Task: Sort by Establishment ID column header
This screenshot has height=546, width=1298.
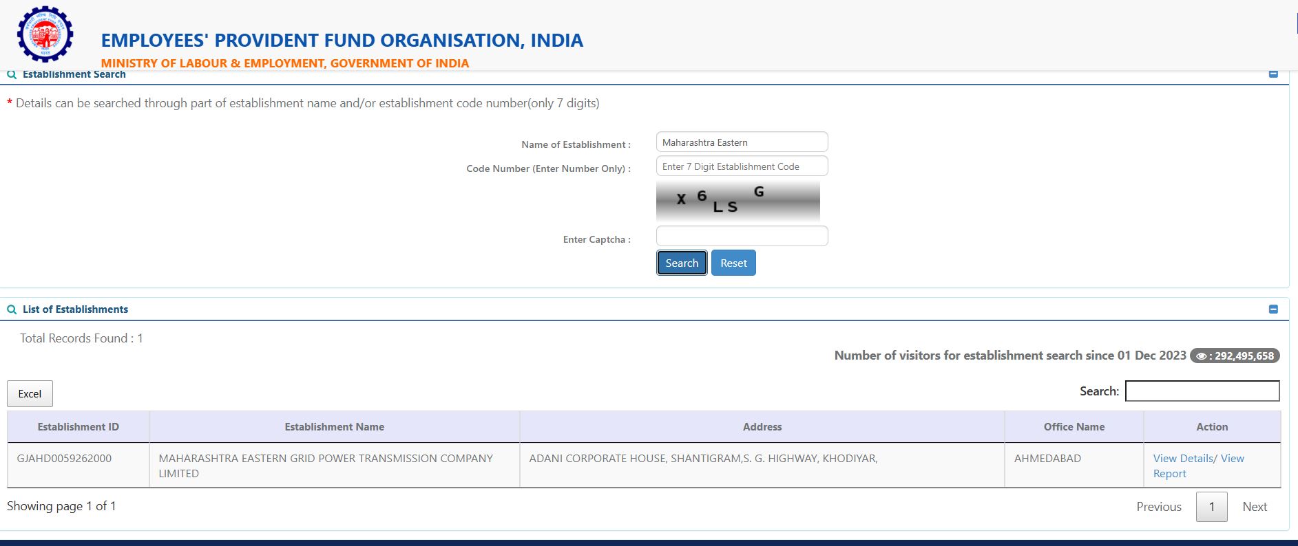Action: point(78,427)
